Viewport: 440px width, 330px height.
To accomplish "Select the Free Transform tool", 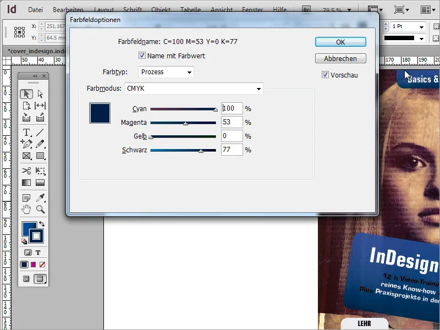I will [x=40, y=170].
